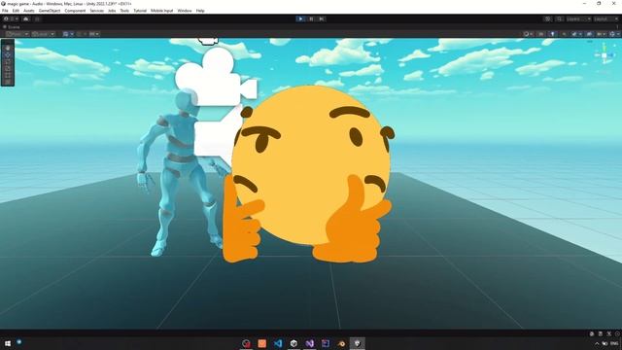Switch to the active Unity editor taskbar icon
This screenshot has height=350, width=622.
click(x=358, y=343)
